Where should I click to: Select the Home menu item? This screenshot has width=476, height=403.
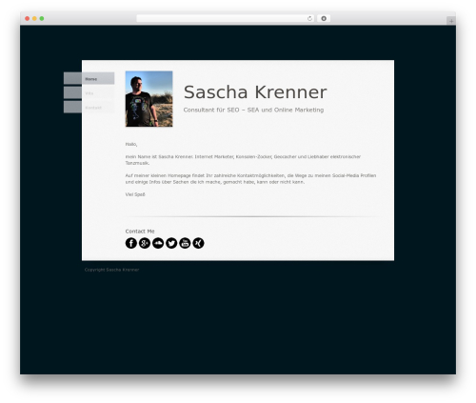[89, 78]
